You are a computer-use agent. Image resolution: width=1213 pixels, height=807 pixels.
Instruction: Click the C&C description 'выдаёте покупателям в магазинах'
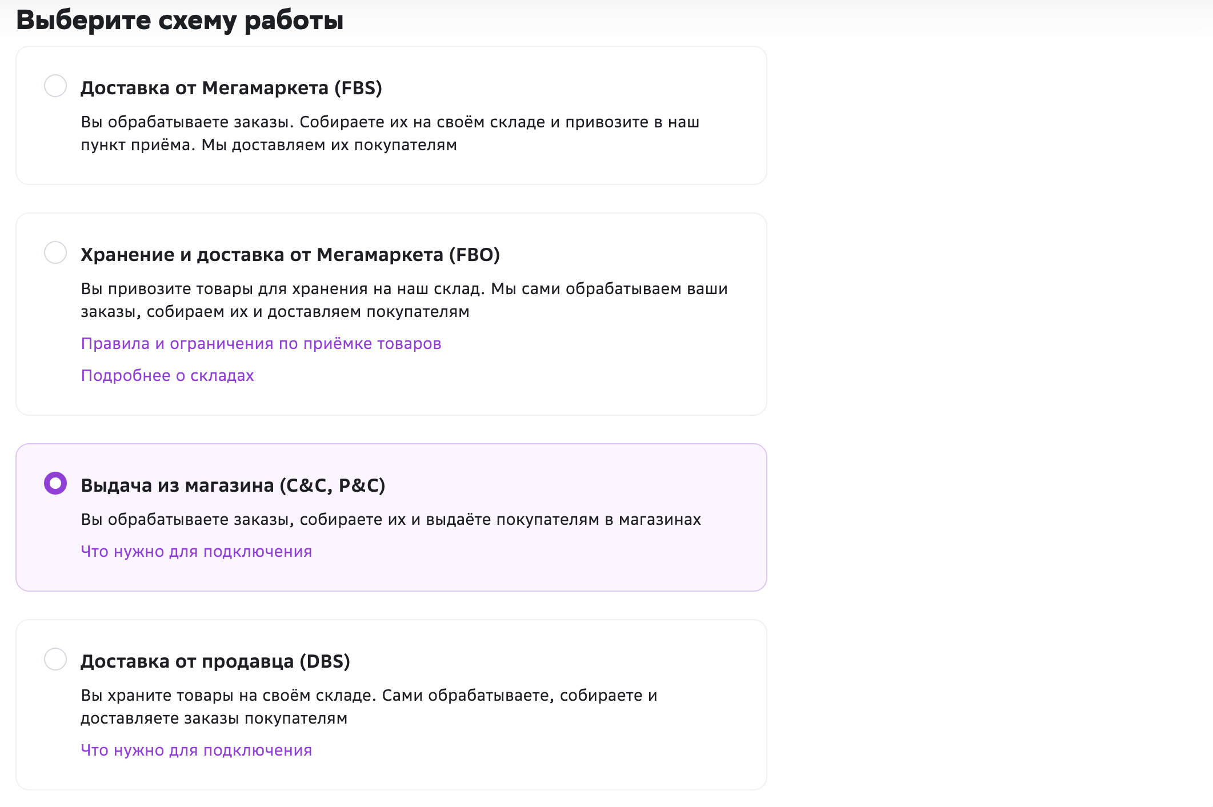tap(391, 520)
